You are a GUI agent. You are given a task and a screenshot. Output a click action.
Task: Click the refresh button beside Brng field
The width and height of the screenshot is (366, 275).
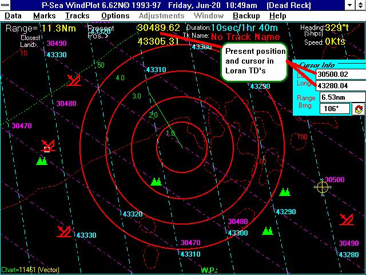tap(359, 109)
